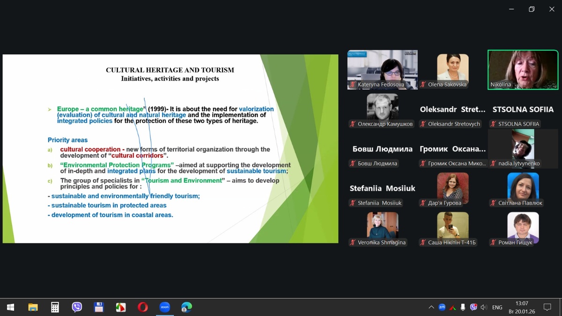Click the shared presentation slide

coord(170,148)
